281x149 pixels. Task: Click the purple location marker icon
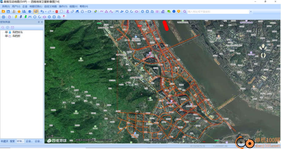click(68, 11)
